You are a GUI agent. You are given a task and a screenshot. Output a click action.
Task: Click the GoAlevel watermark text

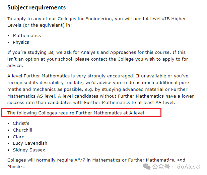[189, 167]
